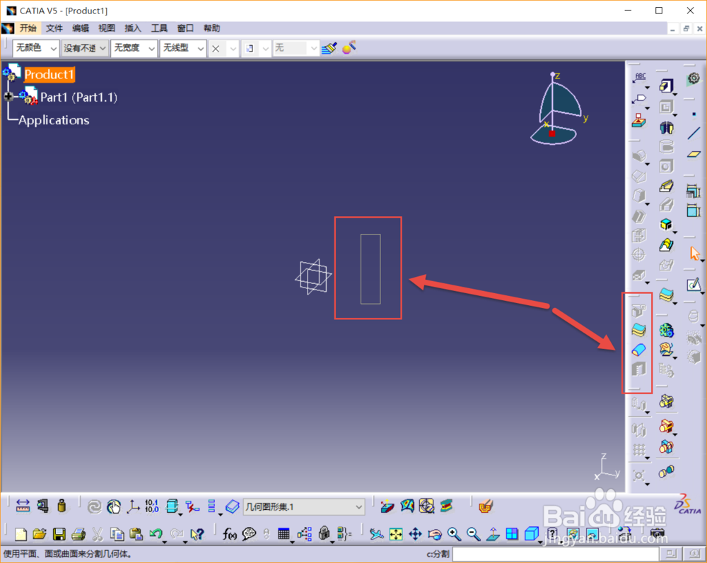Click the Pan arrows icon
Viewport: 707px width, 563px height.
[x=415, y=534]
